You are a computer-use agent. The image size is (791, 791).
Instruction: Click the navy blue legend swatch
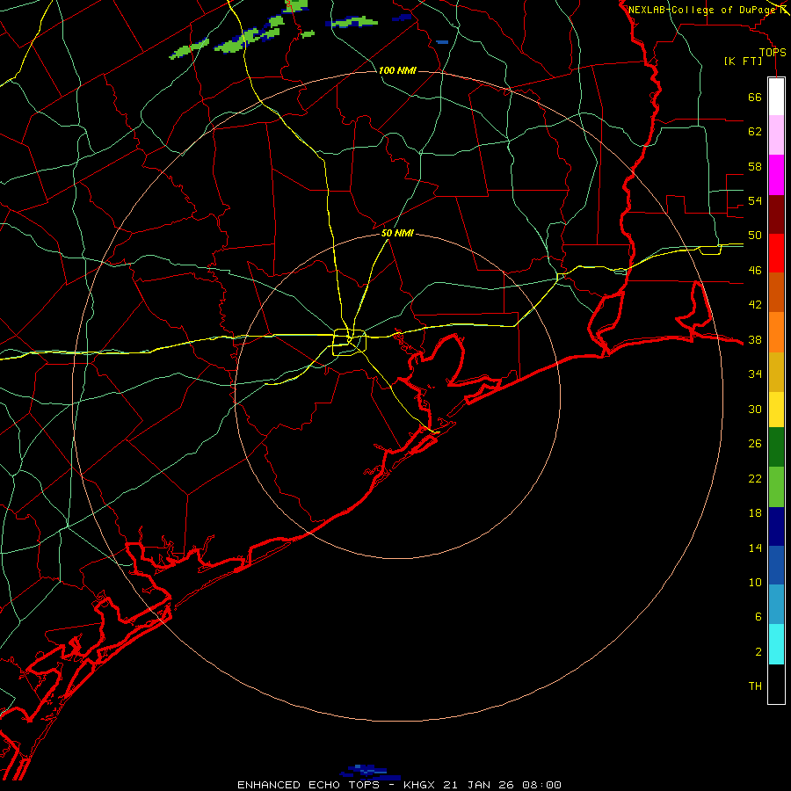[776, 526]
